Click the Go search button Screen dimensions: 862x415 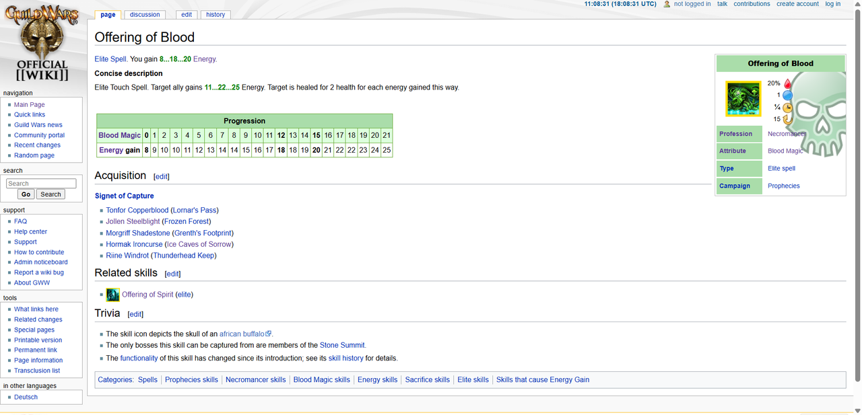coord(26,194)
